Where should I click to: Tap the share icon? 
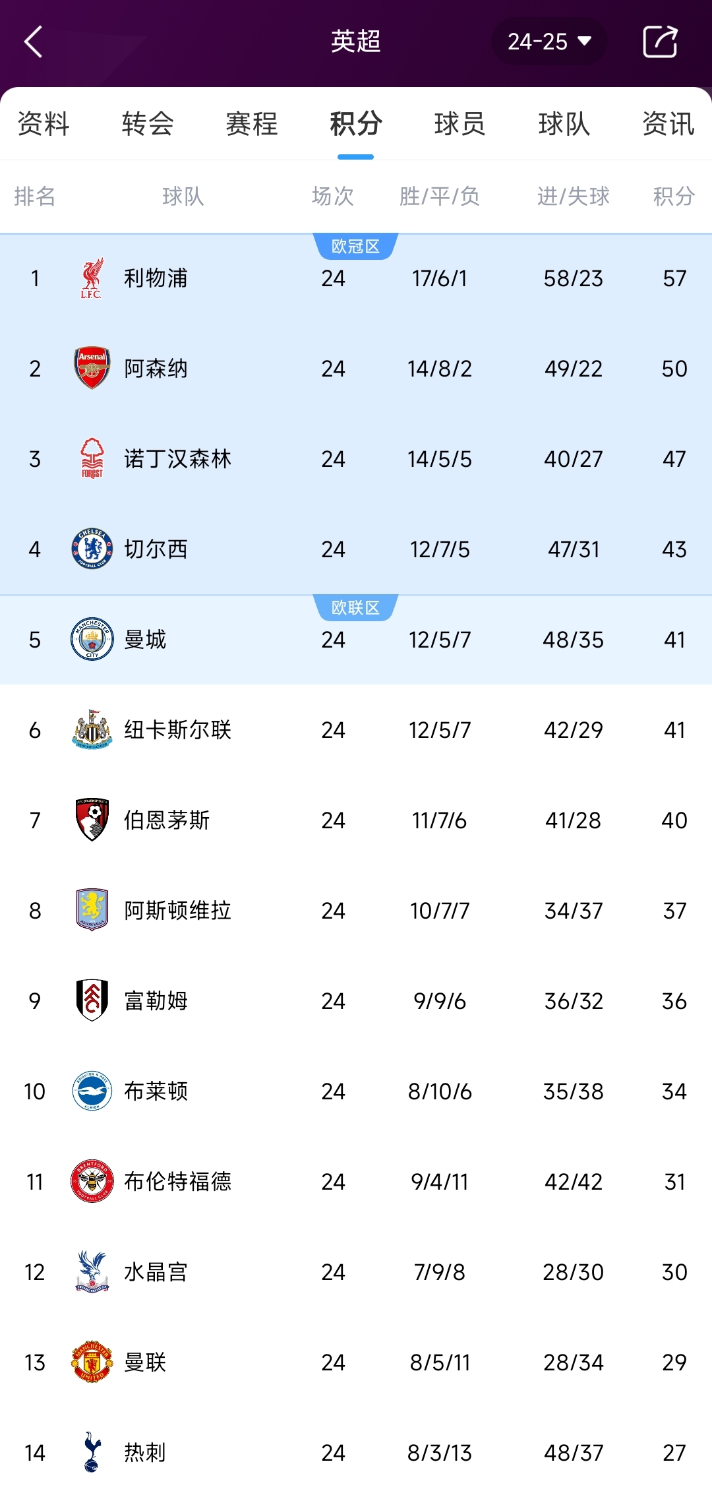660,42
